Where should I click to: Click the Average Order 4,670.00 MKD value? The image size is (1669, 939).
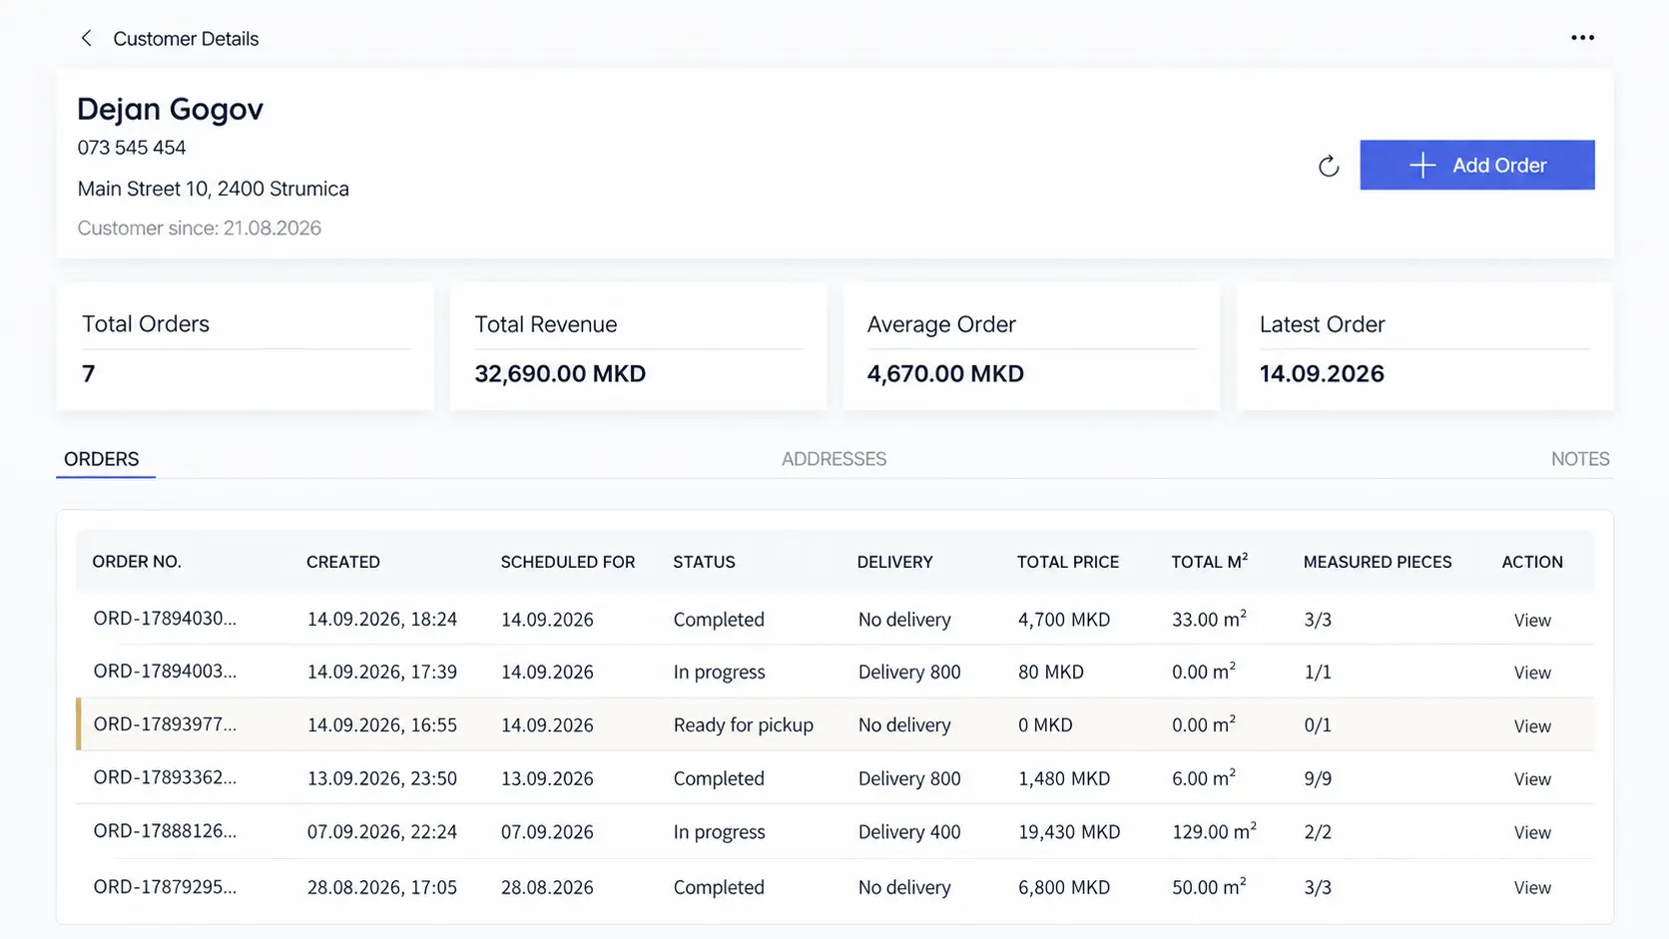pyautogui.click(x=945, y=374)
